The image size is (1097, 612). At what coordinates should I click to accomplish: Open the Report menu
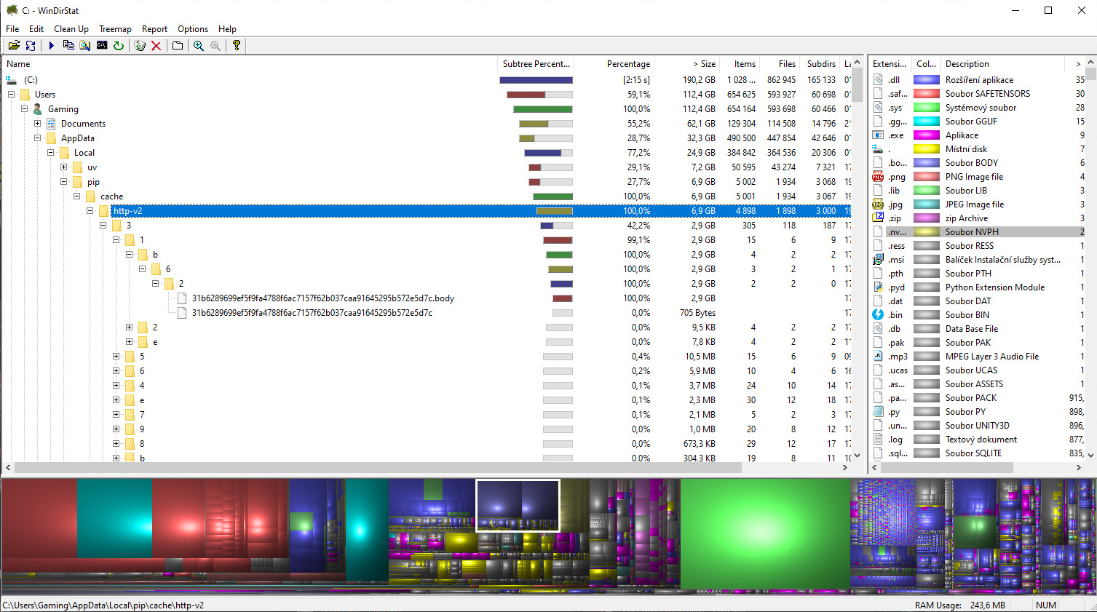[x=154, y=29]
